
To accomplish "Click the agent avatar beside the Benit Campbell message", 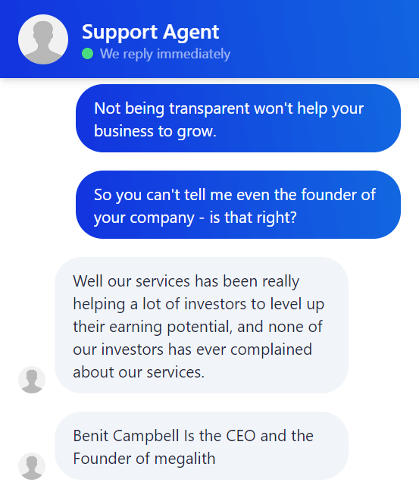I will [x=32, y=466].
